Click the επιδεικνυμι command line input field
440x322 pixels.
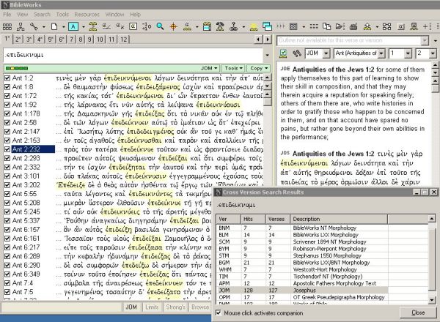pyautogui.click(x=133, y=55)
